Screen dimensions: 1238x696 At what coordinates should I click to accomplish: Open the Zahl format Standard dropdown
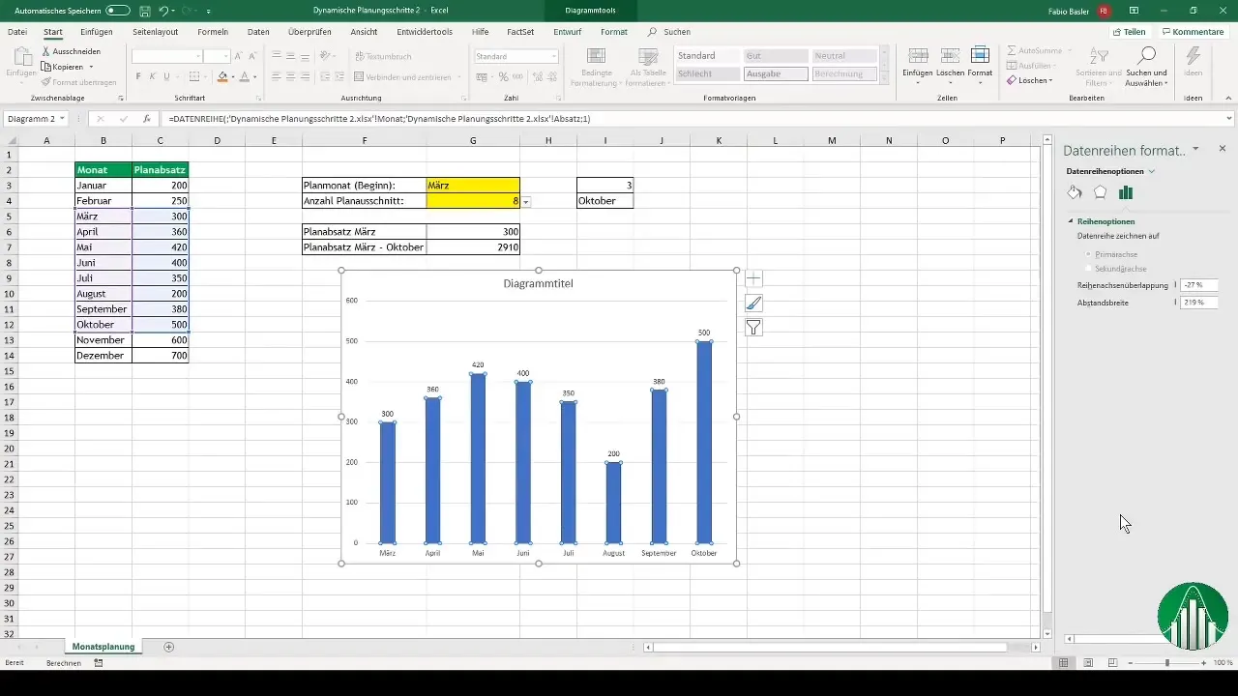click(x=554, y=57)
